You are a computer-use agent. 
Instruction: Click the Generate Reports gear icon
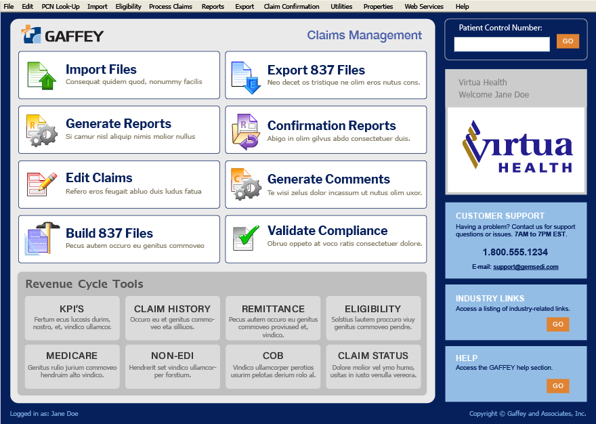point(42,131)
